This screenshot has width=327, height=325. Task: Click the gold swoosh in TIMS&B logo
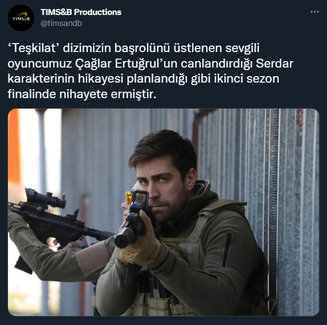coord(22,15)
